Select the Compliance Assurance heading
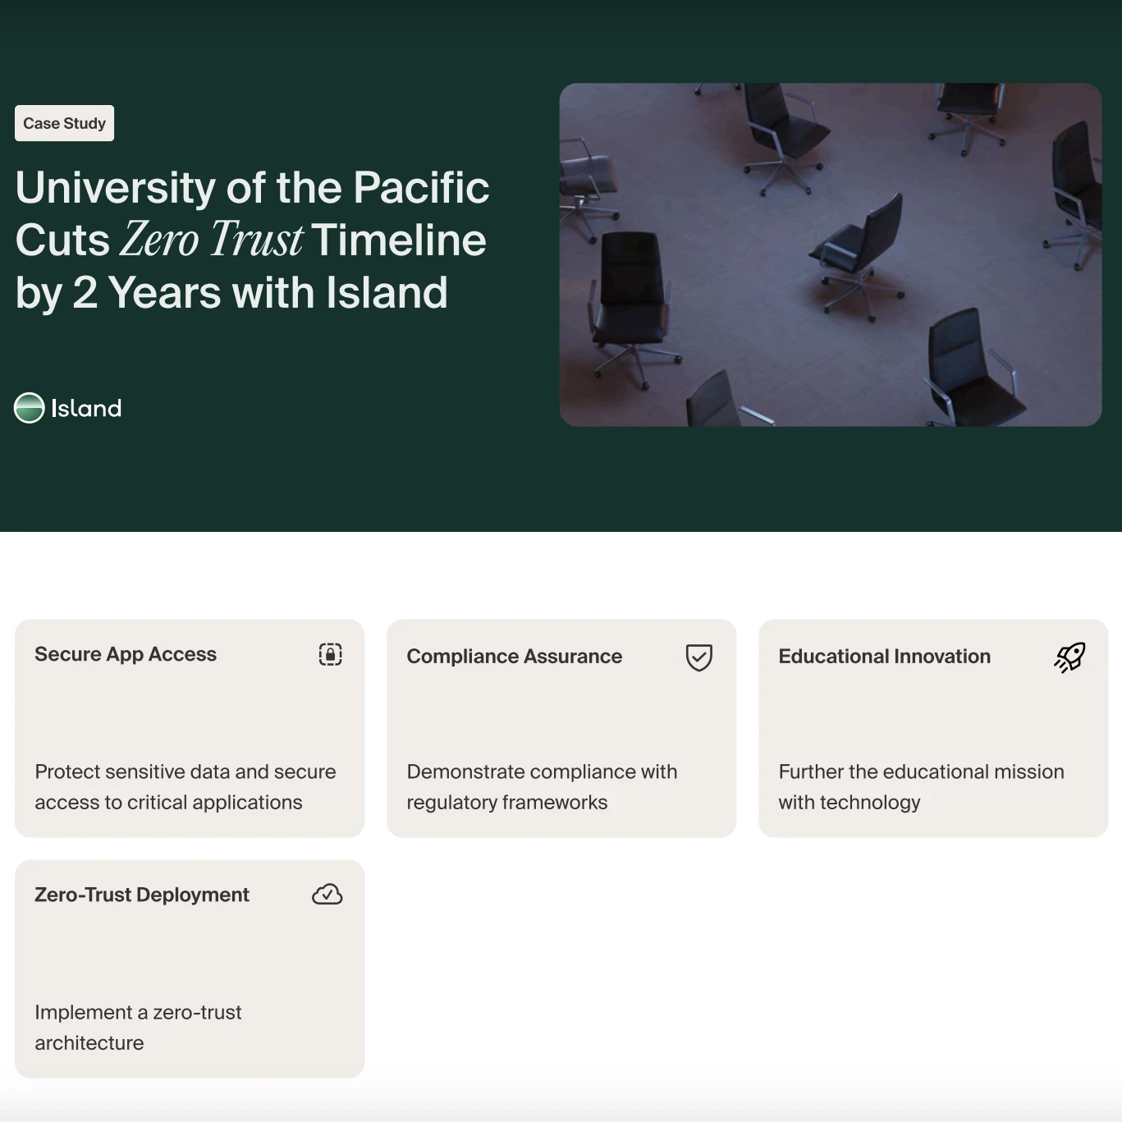This screenshot has height=1122, width=1122. pyautogui.click(x=514, y=657)
